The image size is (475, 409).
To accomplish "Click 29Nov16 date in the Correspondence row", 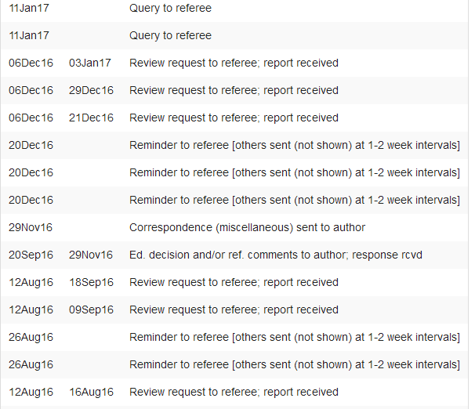I will click(x=31, y=227).
